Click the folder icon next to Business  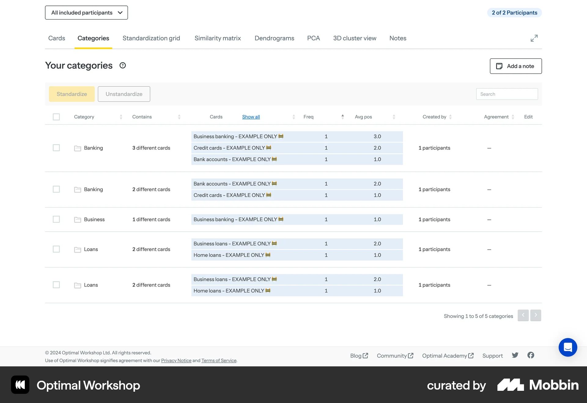point(77,220)
